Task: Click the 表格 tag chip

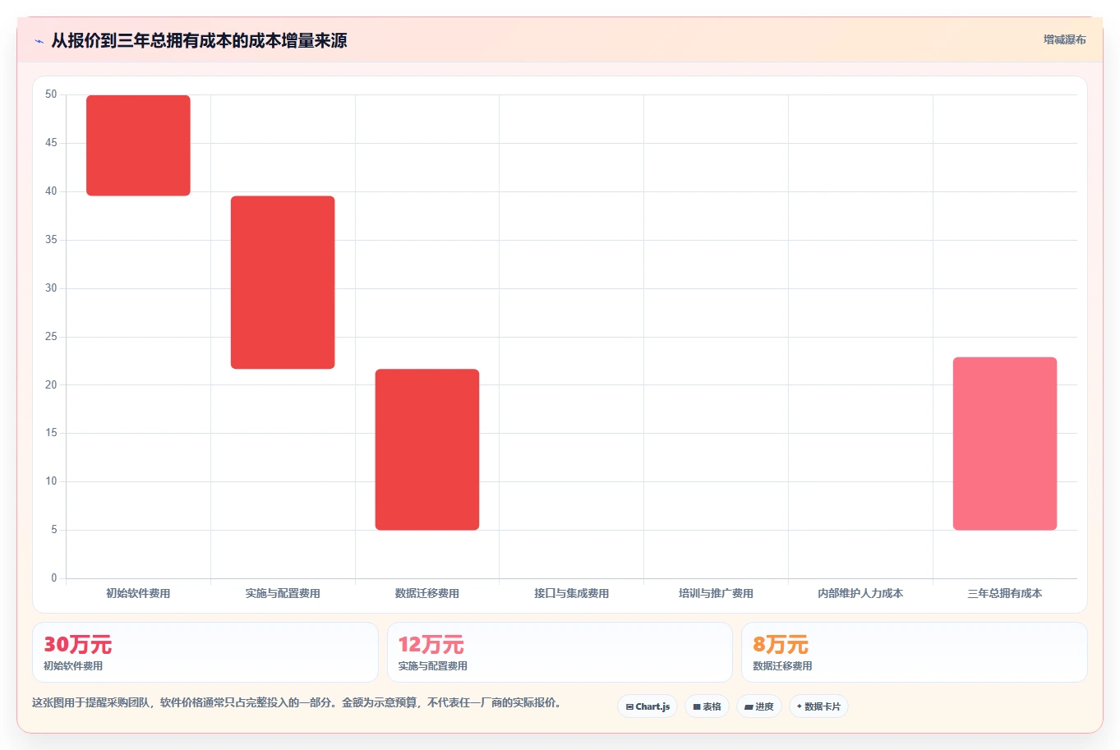Action: tap(707, 706)
